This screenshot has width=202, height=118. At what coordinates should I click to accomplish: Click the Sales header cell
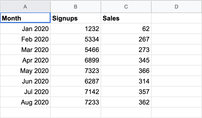(126, 18)
